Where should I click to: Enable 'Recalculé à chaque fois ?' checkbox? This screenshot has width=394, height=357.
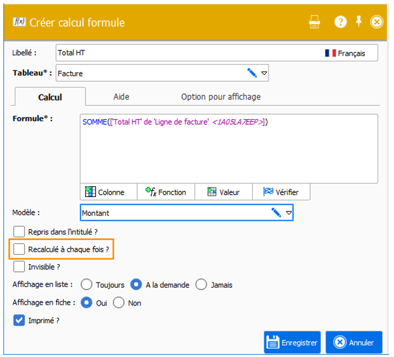(20, 248)
